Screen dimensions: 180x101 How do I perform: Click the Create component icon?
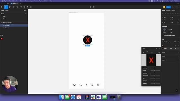(91, 7)
